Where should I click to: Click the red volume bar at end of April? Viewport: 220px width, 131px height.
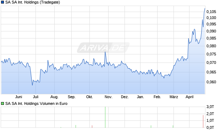pos(203,121)
